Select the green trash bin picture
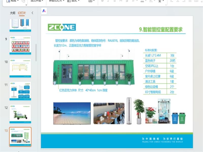The image size is (203, 152). coord(182,118)
